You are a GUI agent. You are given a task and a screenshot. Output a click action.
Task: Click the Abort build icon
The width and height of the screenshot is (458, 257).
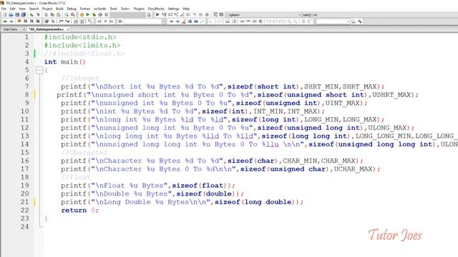(107, 14)
